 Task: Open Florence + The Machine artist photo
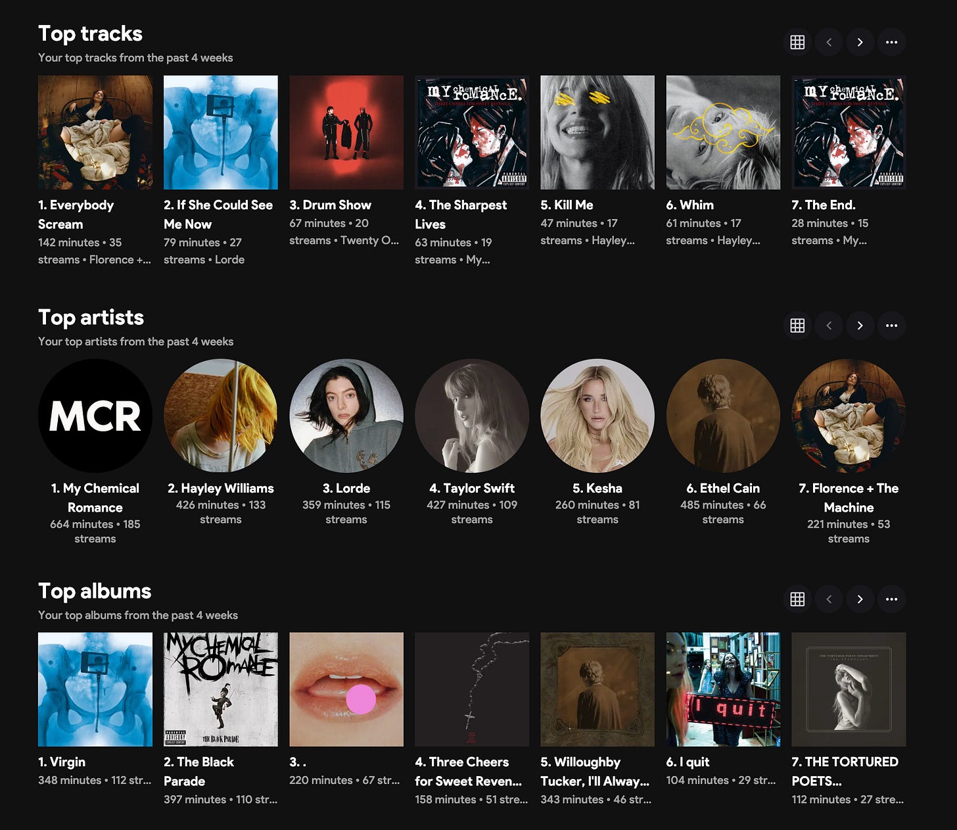pyautogui.click(x=849, y=416)
